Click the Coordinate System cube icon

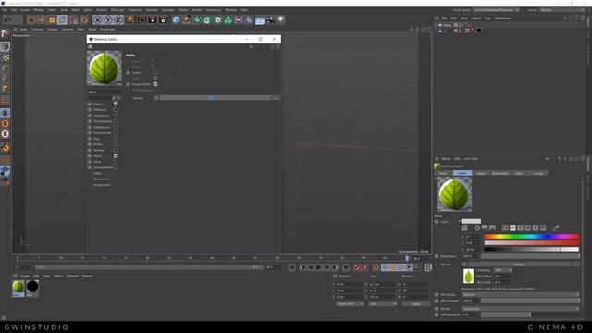129,19
